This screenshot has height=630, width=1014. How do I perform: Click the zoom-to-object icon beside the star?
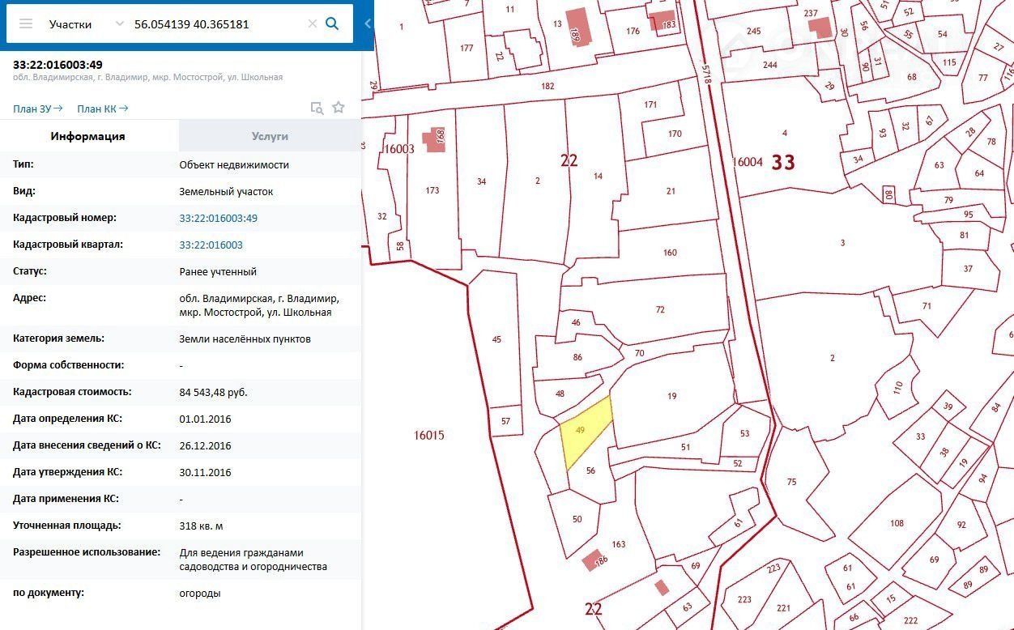point(317,108)
